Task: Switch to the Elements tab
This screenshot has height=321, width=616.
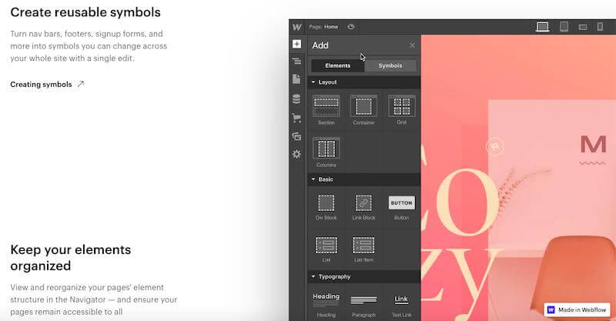Action: coord(338,65)
